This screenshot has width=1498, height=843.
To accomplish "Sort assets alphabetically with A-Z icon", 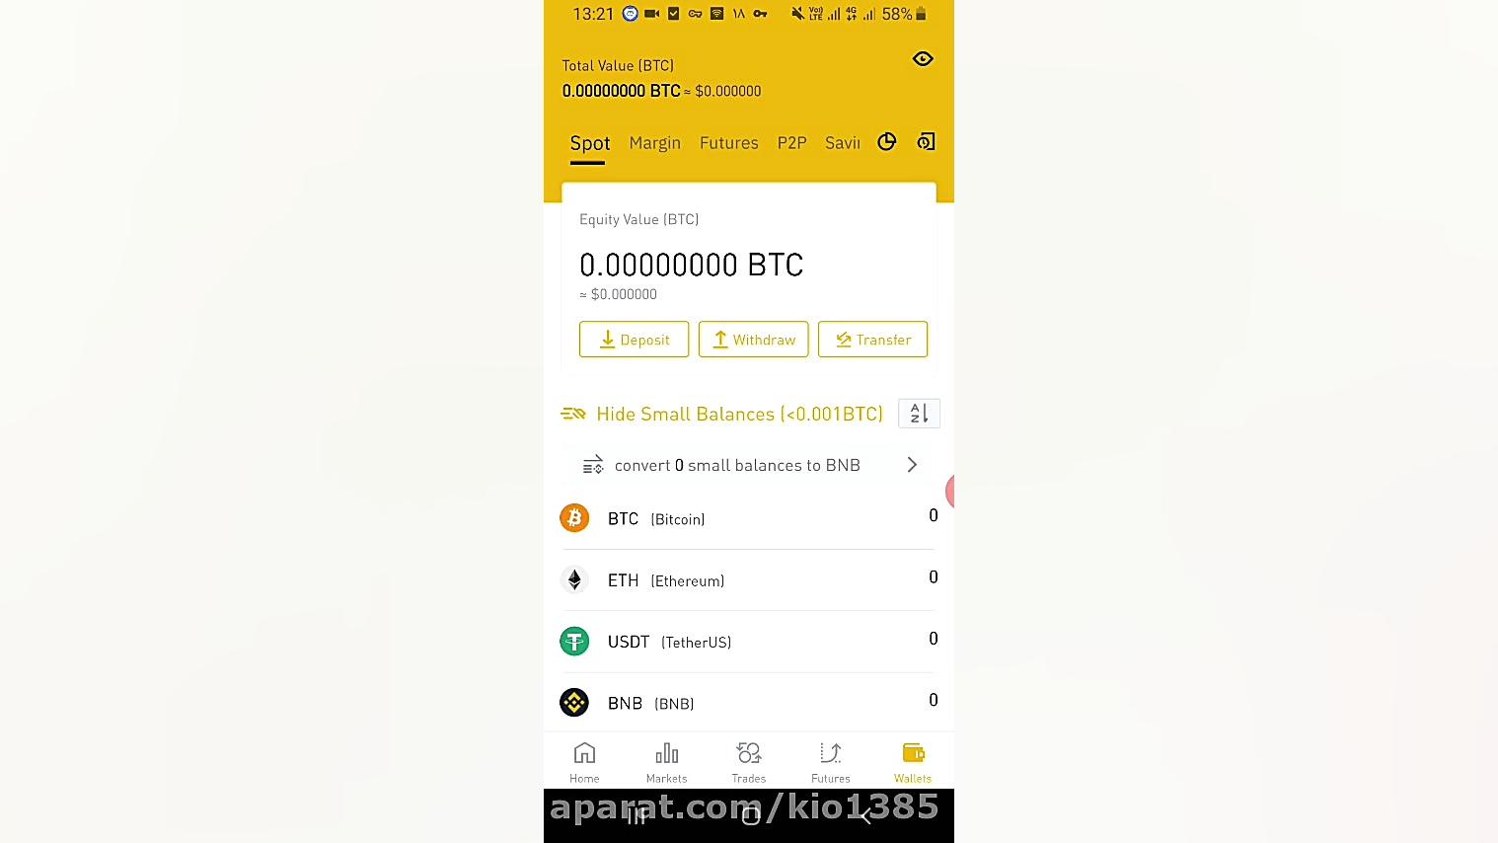I will tap(919, 414).
